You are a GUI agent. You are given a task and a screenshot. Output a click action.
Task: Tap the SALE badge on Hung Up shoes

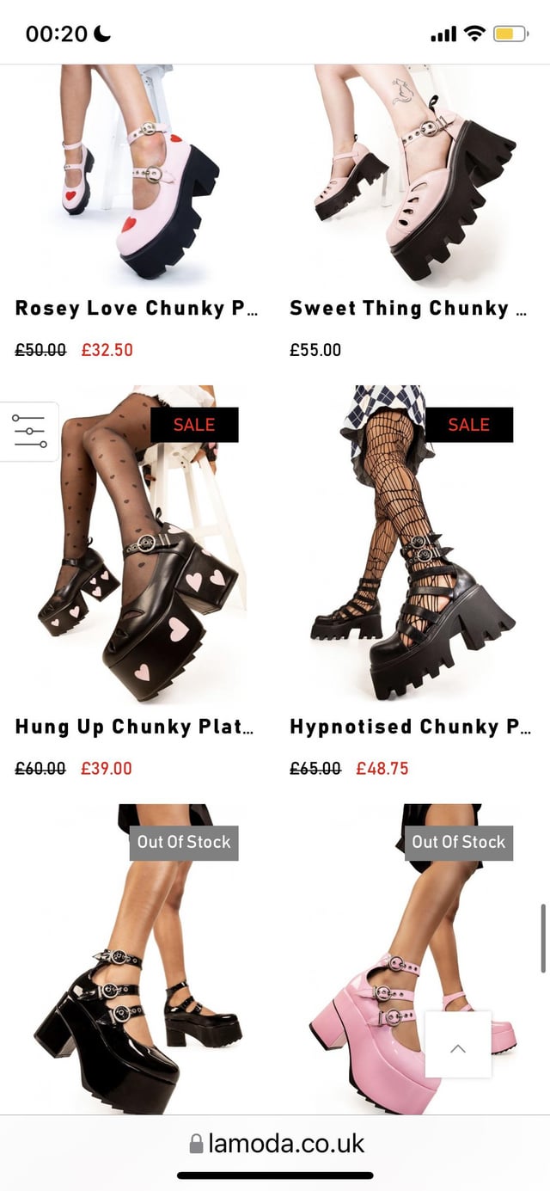coord(194,425)
